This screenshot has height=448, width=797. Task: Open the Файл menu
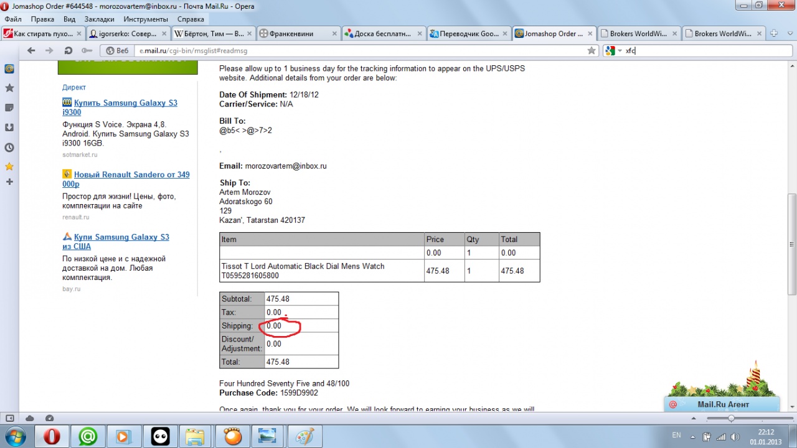(12, 19)
